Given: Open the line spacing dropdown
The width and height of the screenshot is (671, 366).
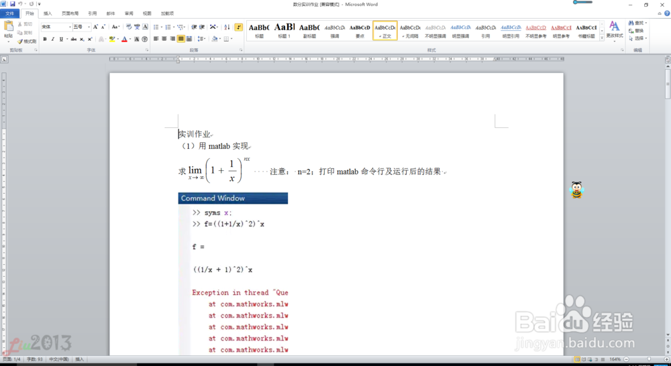Looking at the screenshot, I should coord(201,39).
